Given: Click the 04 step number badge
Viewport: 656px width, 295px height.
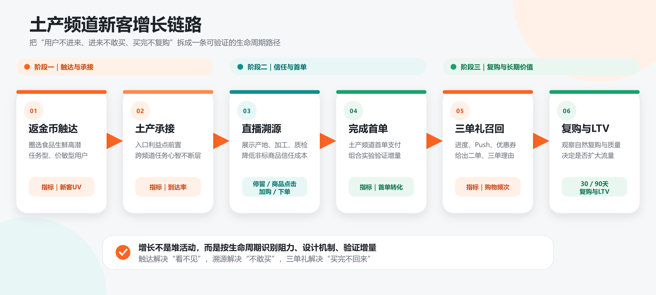Looking at the screenshot, I should (x=353, y=111).
